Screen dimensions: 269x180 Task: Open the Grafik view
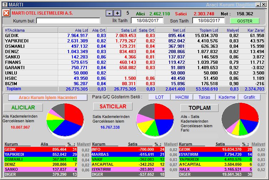(249, 97)
